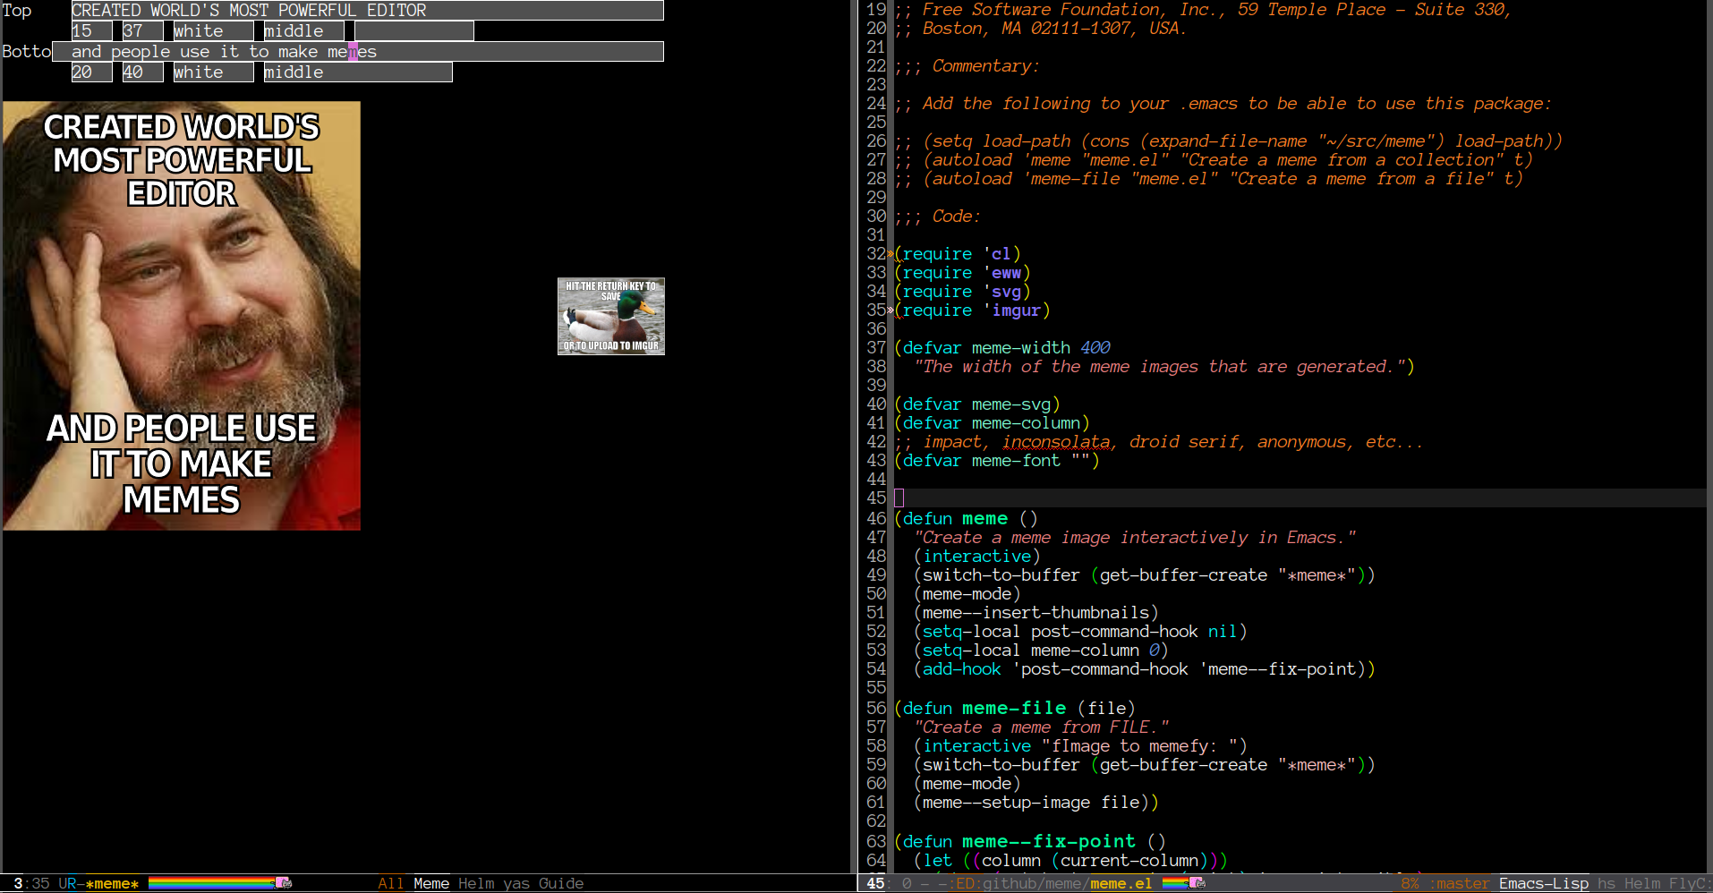1713x893 pixels.
Task: Click '(require 'eww)' on line 33
Action: coord(962,273)
